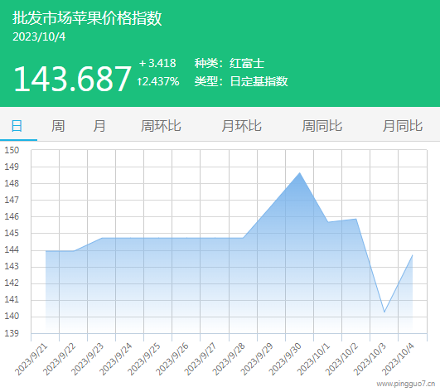This screenshot has height=392, width=440.
Task: Select the 月同比 monthly year-on-year tab
Action: coord(403,126)
